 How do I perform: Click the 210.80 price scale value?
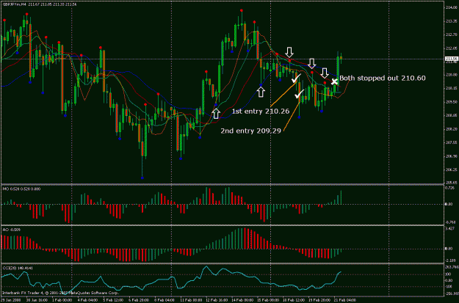coord(452,75)
